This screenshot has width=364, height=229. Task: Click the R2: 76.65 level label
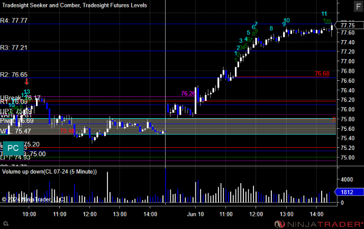(x=14, y=74)
